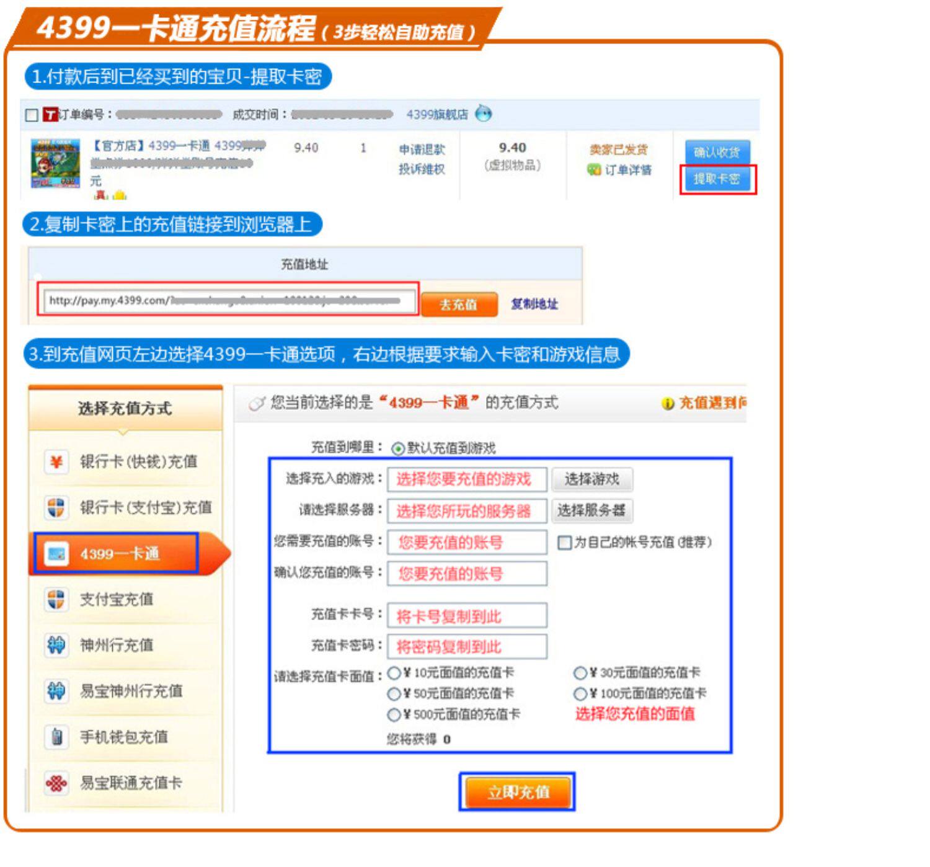Click the card icon for 4399一卡通
This screenshot has width=930, height=867.
(x=56, y=553)
